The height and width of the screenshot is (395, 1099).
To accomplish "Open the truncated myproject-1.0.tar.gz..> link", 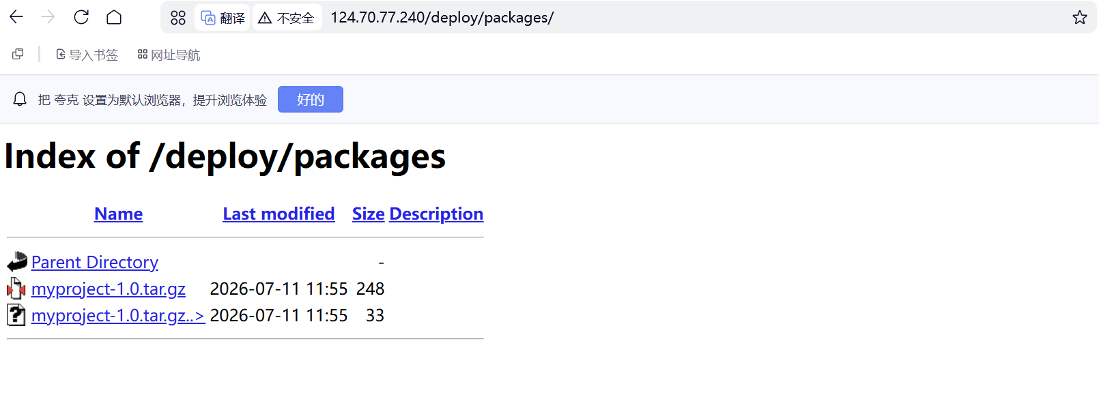I will 118,315.
